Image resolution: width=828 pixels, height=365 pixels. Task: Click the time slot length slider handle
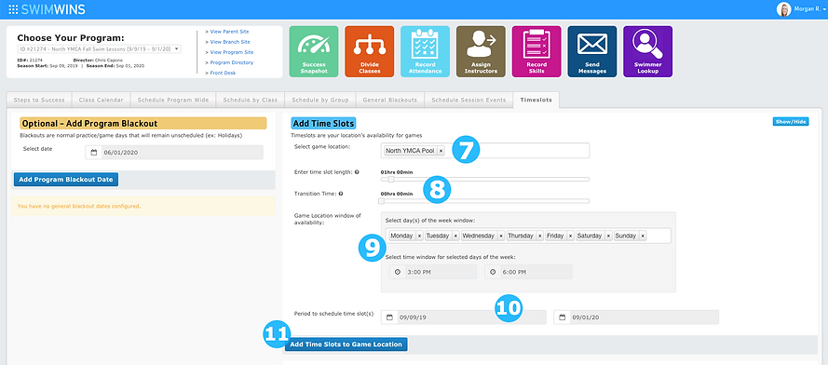[x=391, y=179]
